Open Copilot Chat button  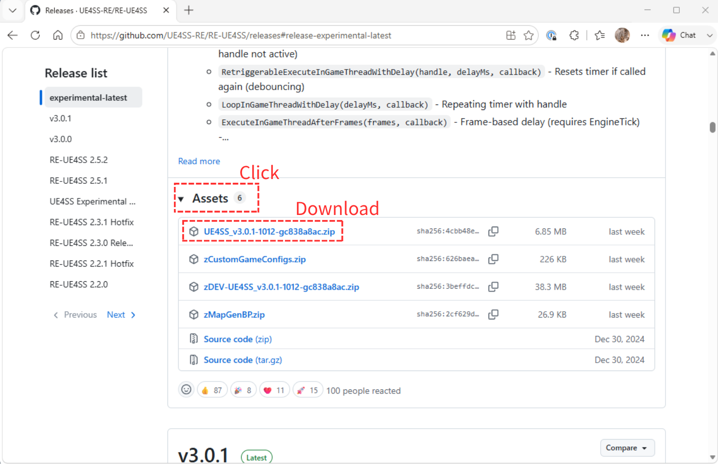pyautogui.click(x=679, y=35)
